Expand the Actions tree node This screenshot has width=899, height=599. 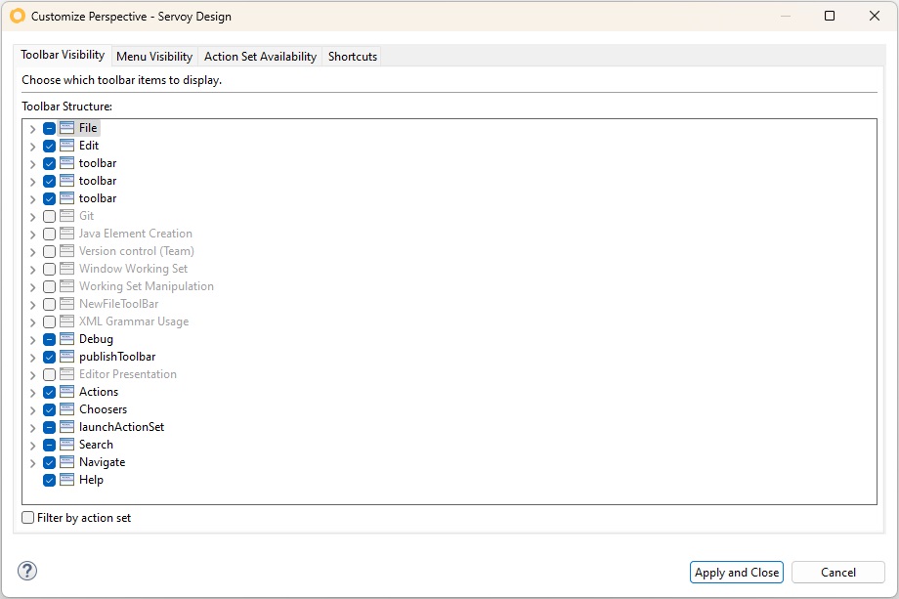pyautogui.click(x=32, y=392)
